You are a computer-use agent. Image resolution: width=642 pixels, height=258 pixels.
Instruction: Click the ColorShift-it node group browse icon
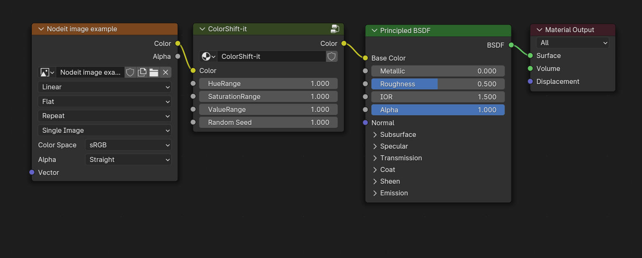[x=208, y=56]
